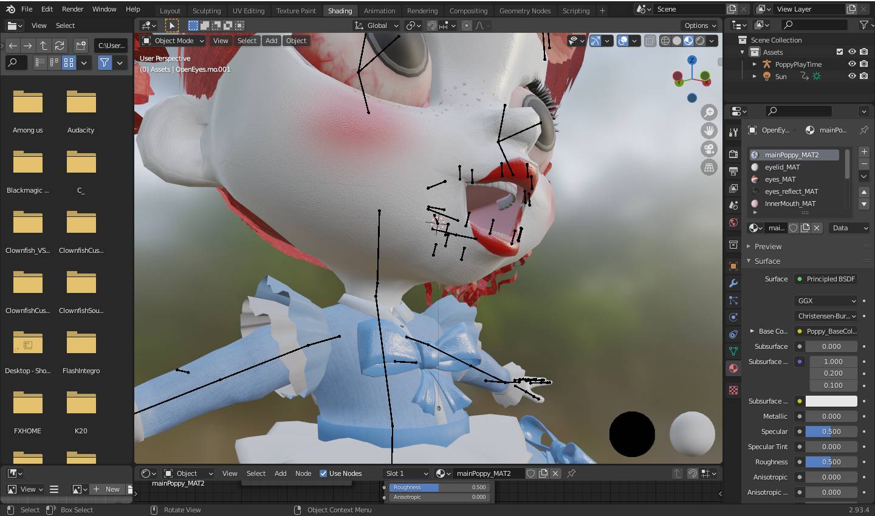Click the zoom viewport gizmo icon
The width and height of the screenshot is (875, 516).
click(x=709, y=112)
